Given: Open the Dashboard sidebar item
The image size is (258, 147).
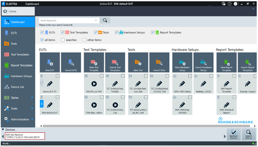Looking at the screenshot, I should [18, 22].
